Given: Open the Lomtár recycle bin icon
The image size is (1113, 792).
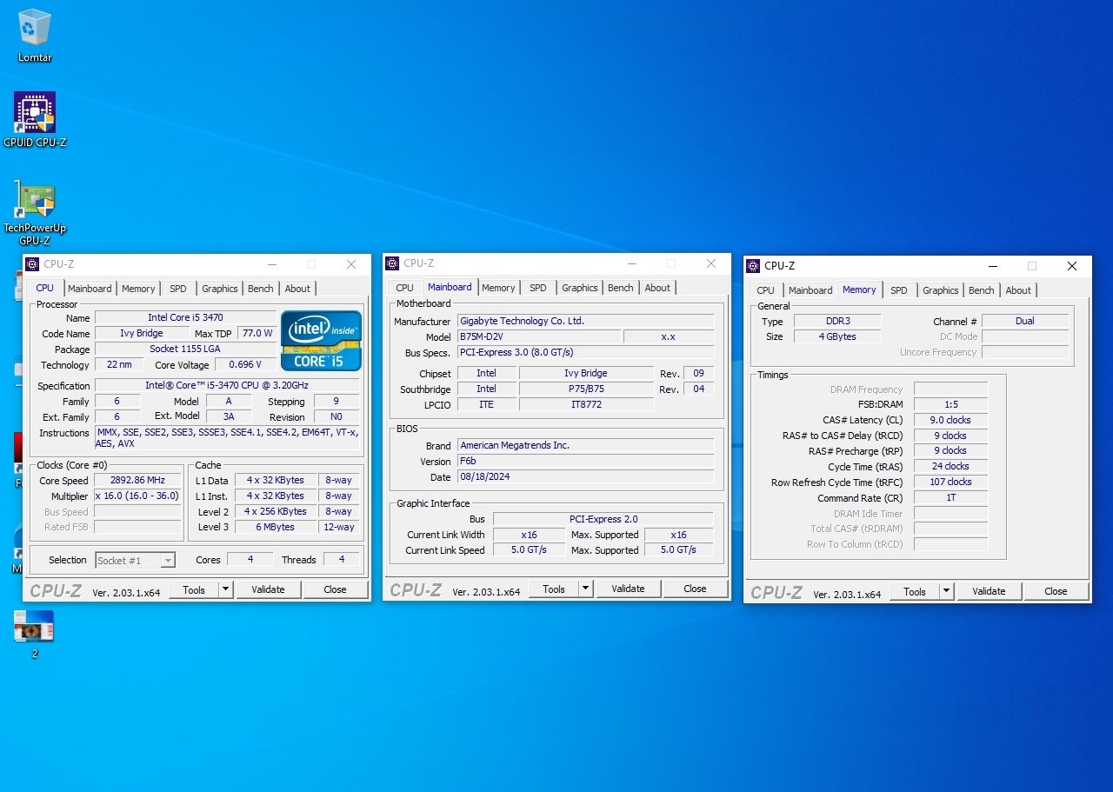Looking at the screenshot, I should point(35,36).
